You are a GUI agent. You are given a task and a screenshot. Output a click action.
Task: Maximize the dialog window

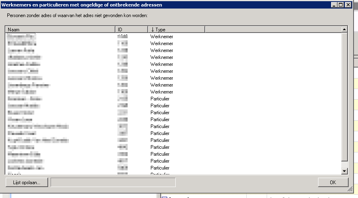(x=340, y=5)
